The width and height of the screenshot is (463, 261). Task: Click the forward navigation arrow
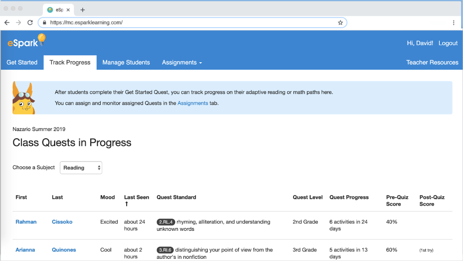tap(18, 22)
